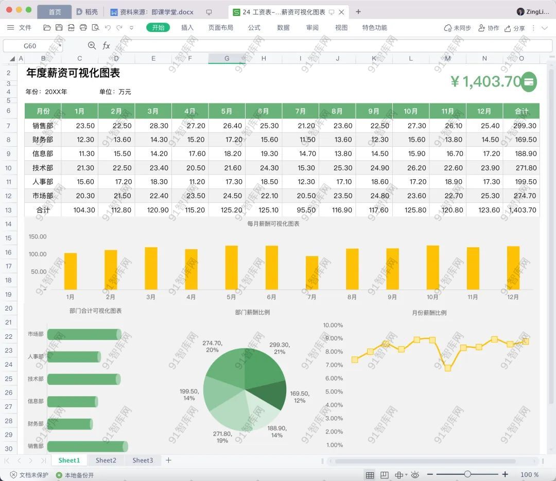Click the zoom magnifier beside formula bar

92,46
